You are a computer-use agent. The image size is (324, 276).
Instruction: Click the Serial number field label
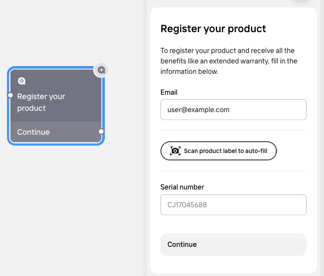pyautogui.click(x=182, y=187)
